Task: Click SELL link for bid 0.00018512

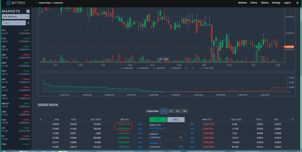Action: click(x=140, y=133)
